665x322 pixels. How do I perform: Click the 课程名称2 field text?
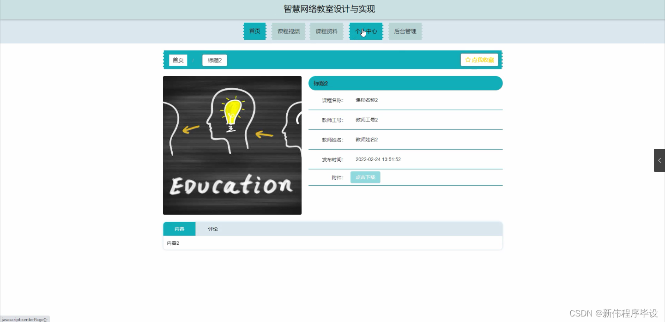[x=367, y=100]
